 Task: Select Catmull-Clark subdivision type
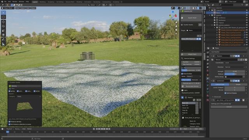pos(220,85)
